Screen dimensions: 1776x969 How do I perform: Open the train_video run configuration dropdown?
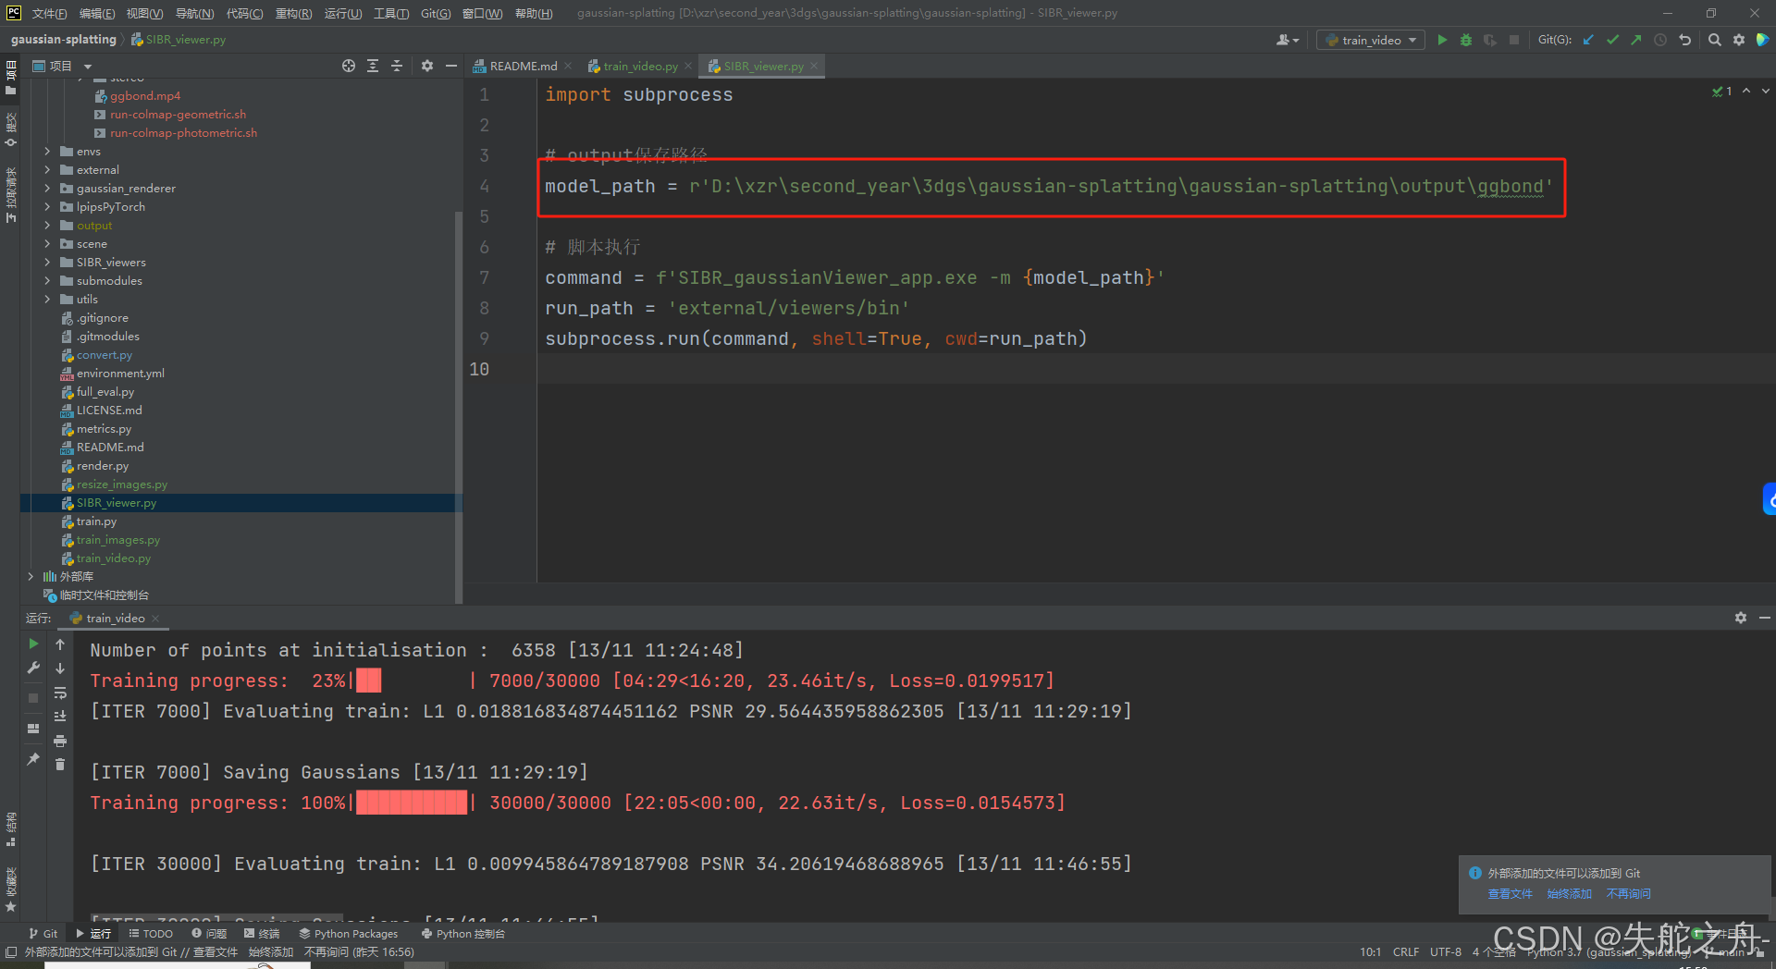tap(1371, 40)
